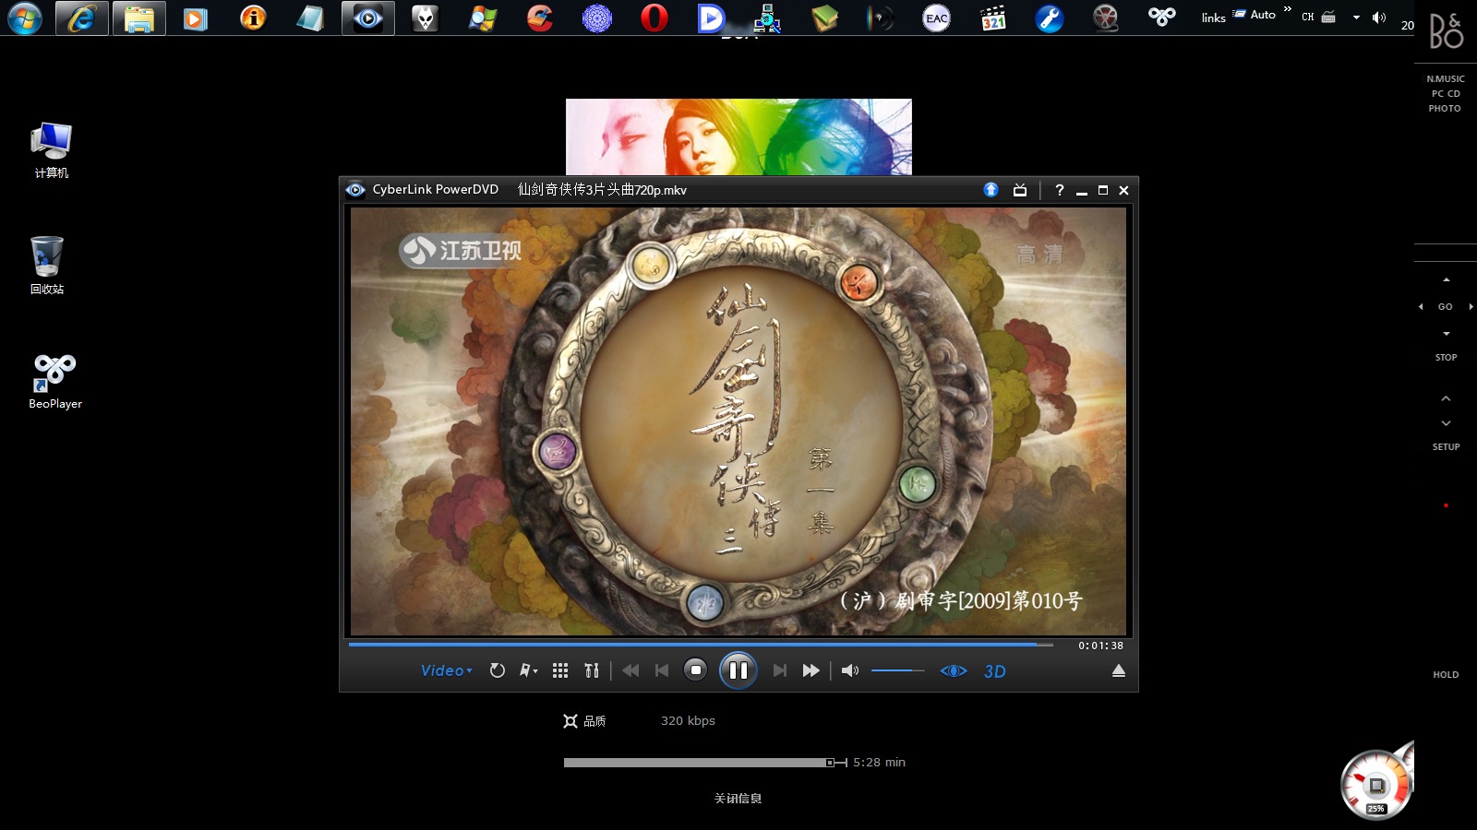
Task: Click BeoPlayer volume up chevron
Action: click(x=1447, y=398)
